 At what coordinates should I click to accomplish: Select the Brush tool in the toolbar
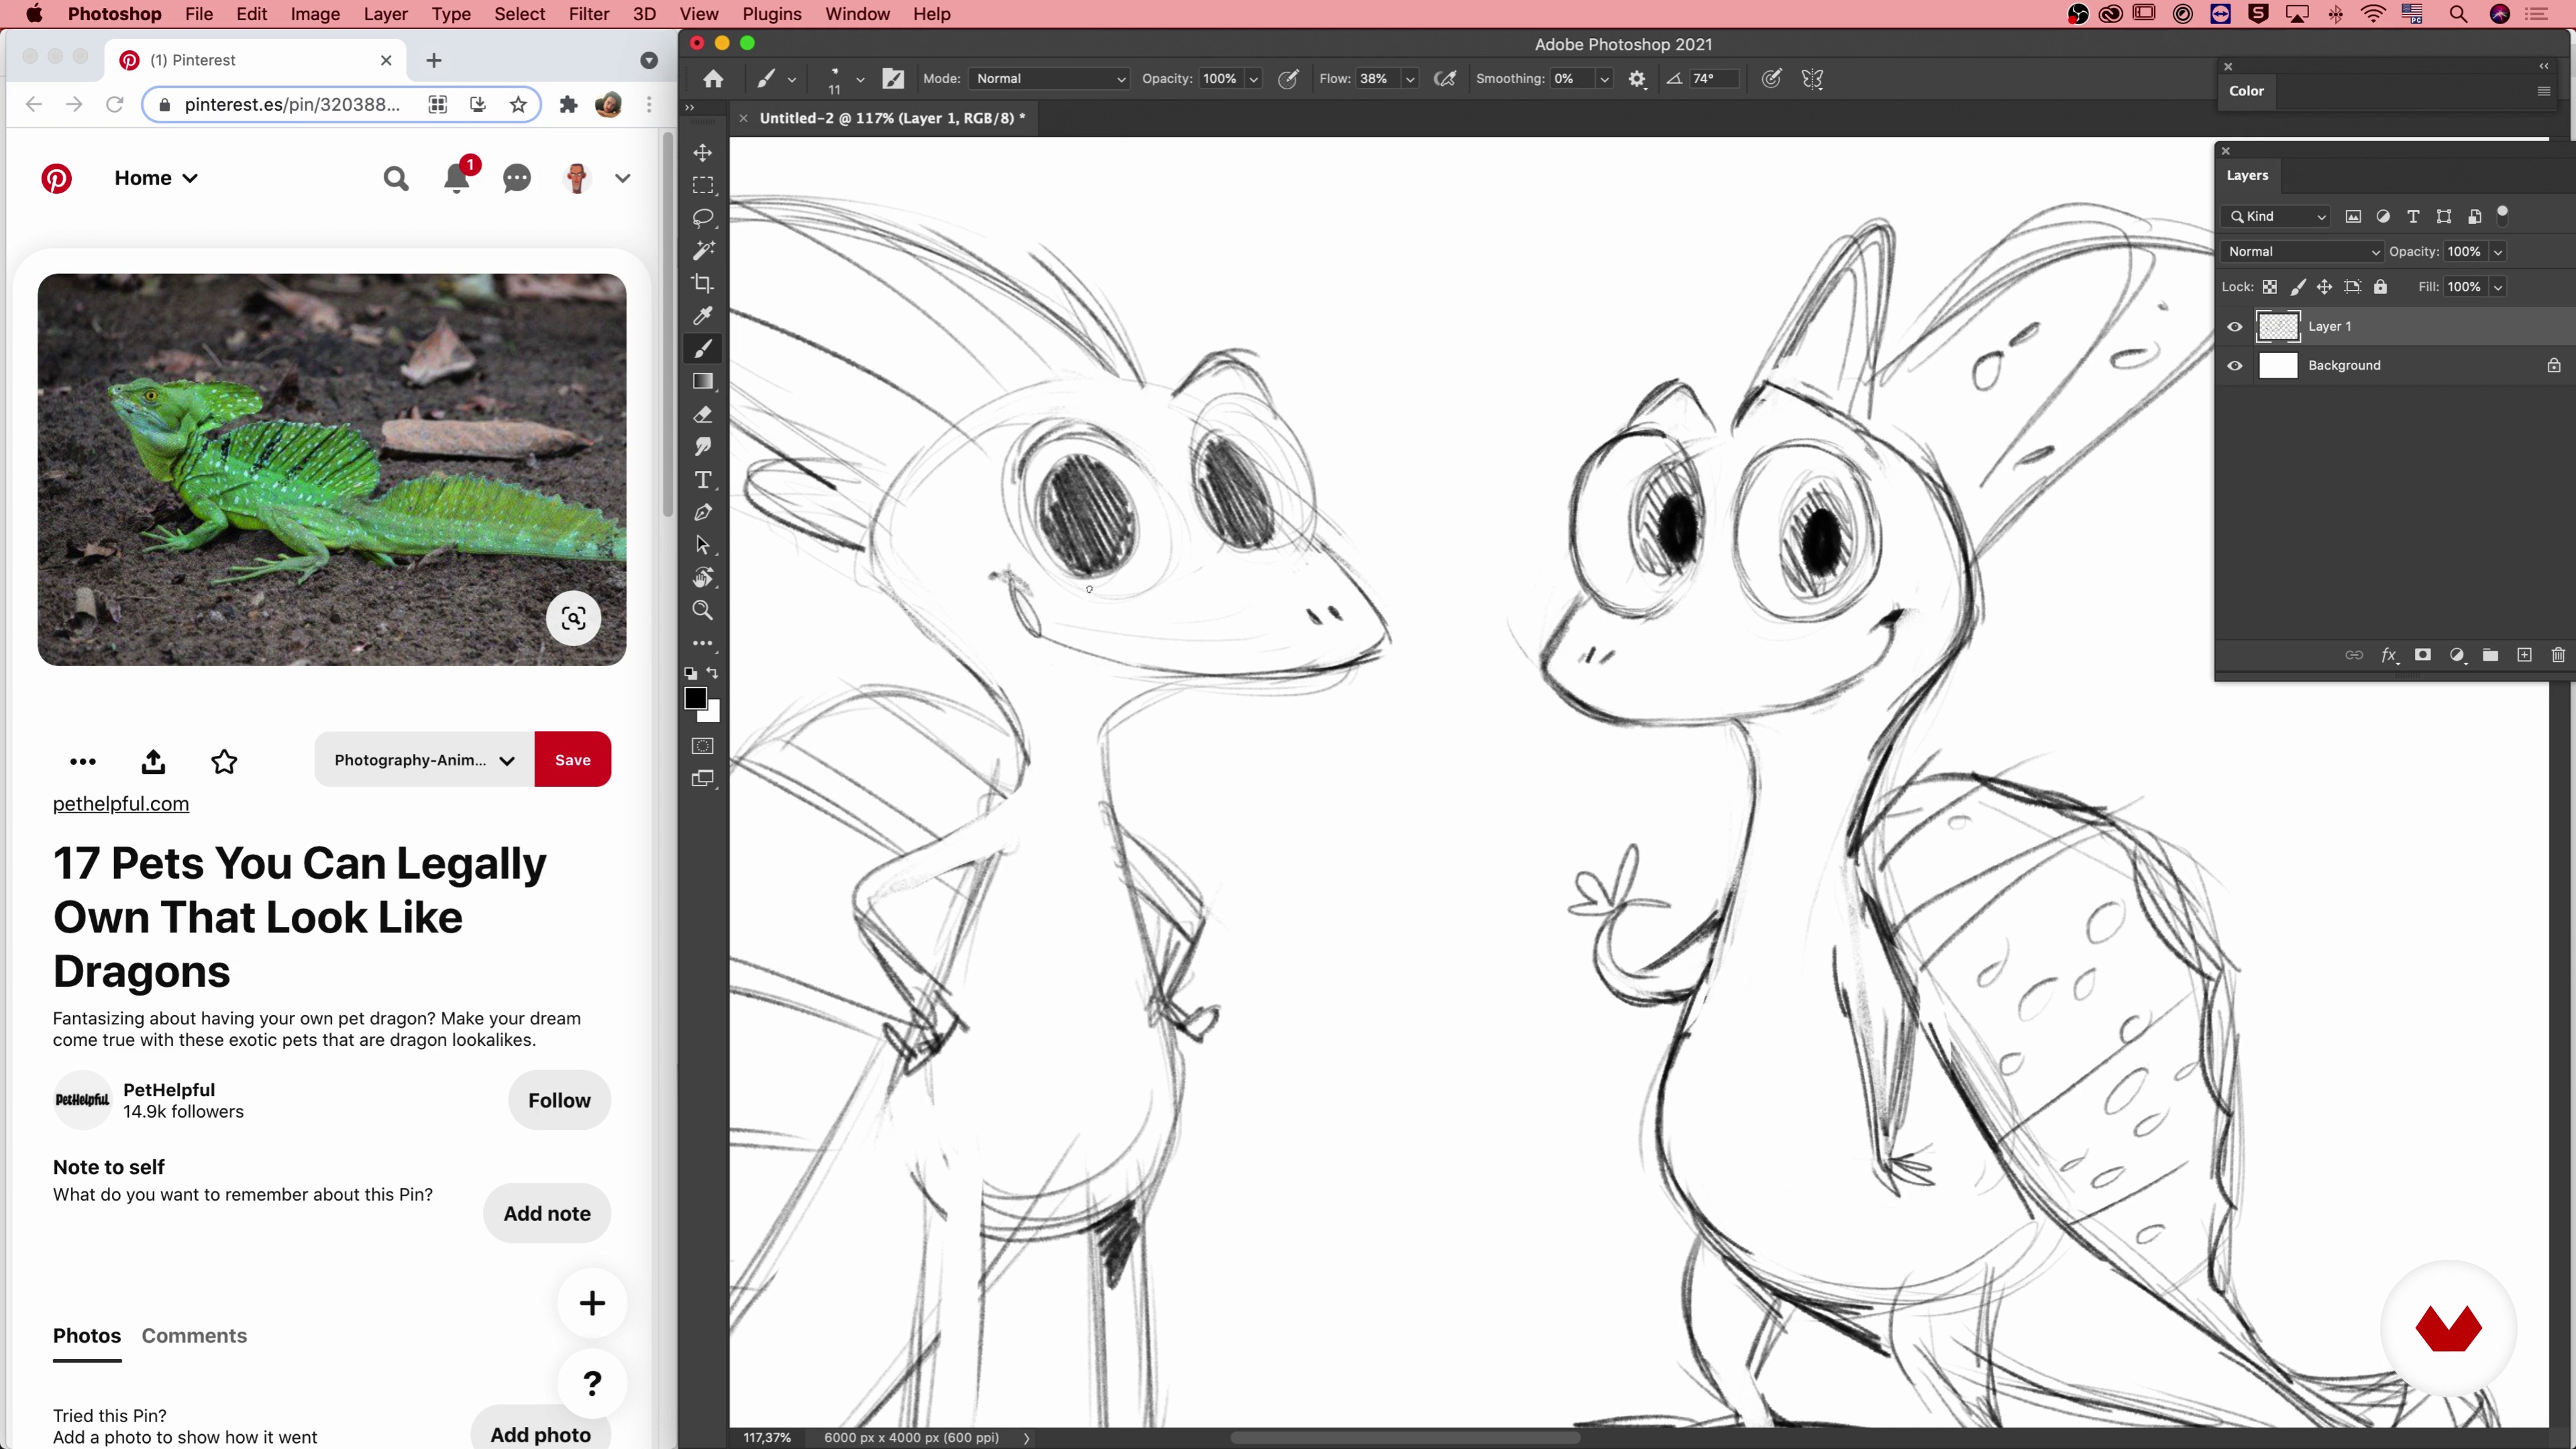[703, 348]
